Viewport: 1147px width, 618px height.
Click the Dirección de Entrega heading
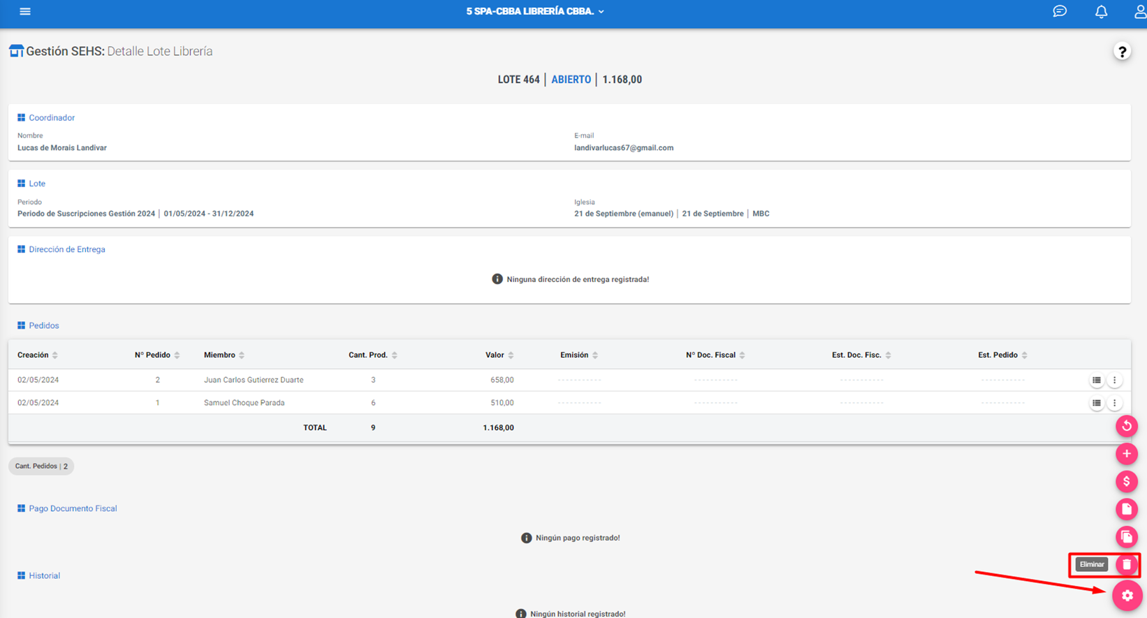click(x=67, y=249)
